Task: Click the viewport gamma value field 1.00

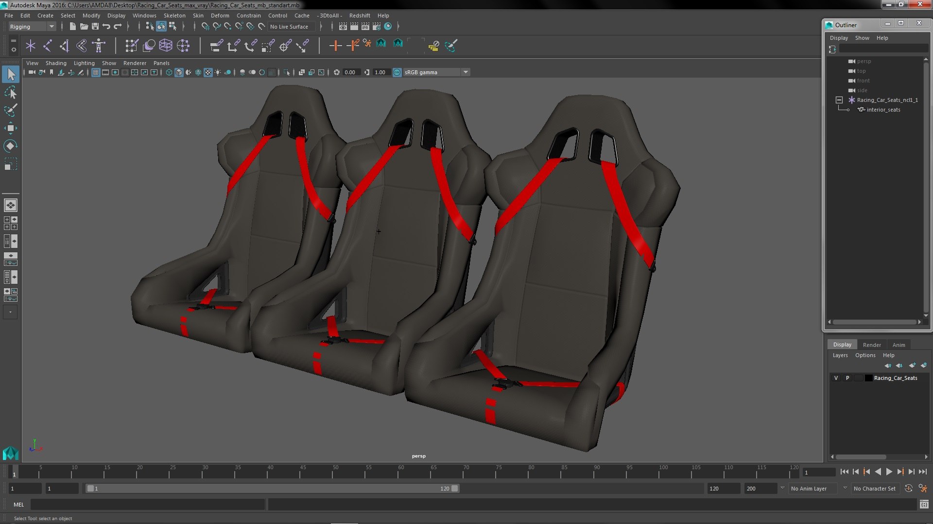Action: coord(380,72)
